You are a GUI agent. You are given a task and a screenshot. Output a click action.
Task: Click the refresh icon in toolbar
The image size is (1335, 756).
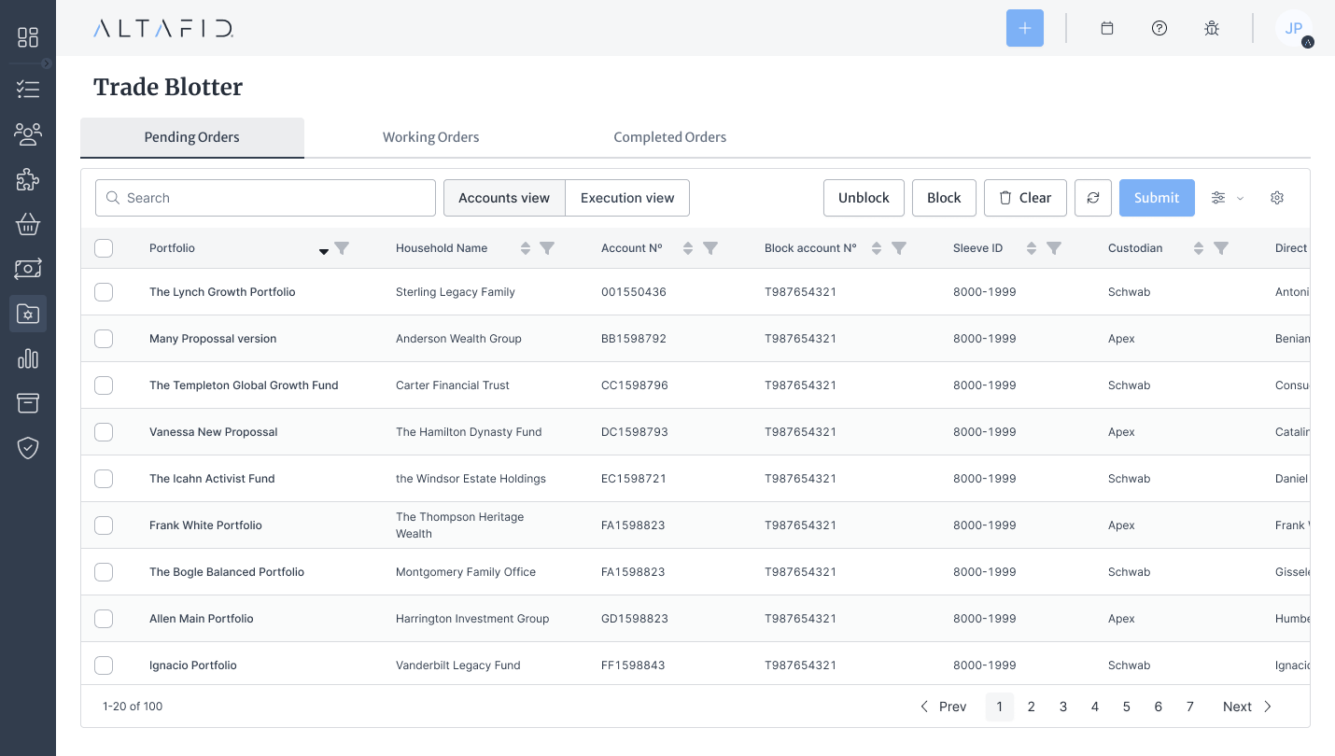point(1093,198)
